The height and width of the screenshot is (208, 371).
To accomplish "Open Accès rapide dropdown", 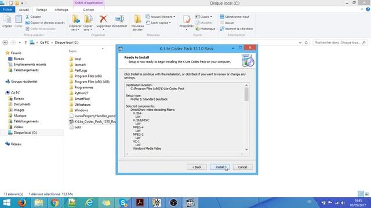I will pos(158,23).
